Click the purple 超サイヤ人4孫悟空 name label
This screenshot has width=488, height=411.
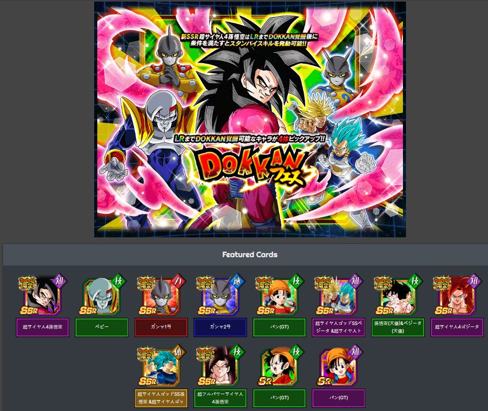click(x=42, y=327)
